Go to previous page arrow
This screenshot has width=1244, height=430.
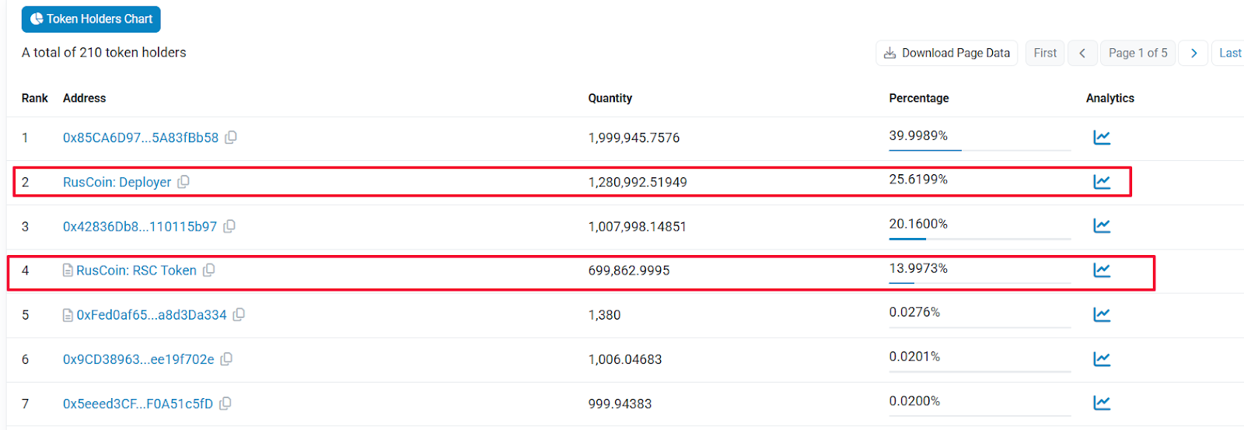1082,53
